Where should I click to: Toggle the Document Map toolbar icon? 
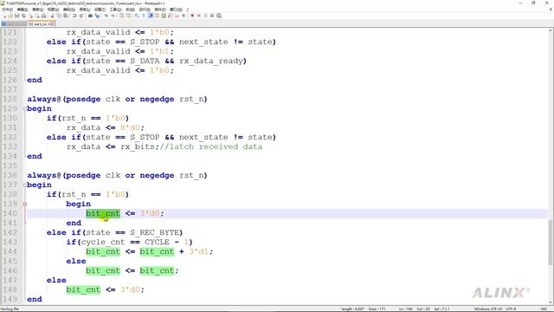[164, 16]
